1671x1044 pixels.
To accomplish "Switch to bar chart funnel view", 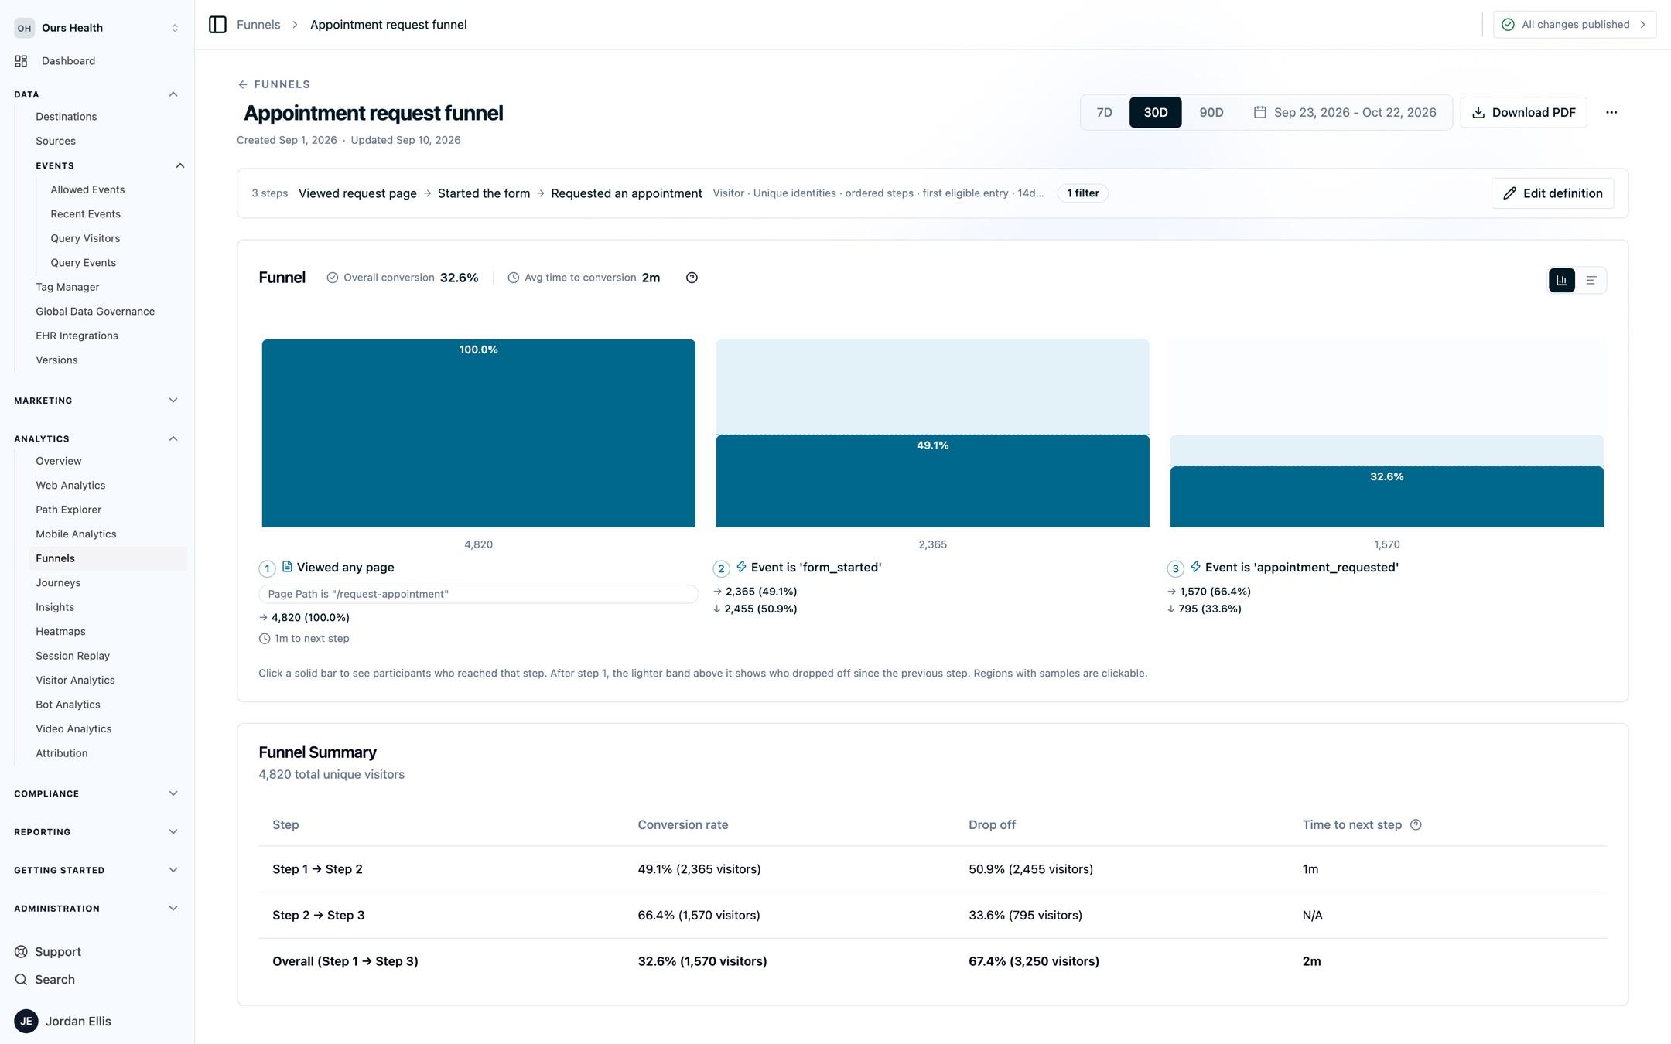I will point(1561,280).
